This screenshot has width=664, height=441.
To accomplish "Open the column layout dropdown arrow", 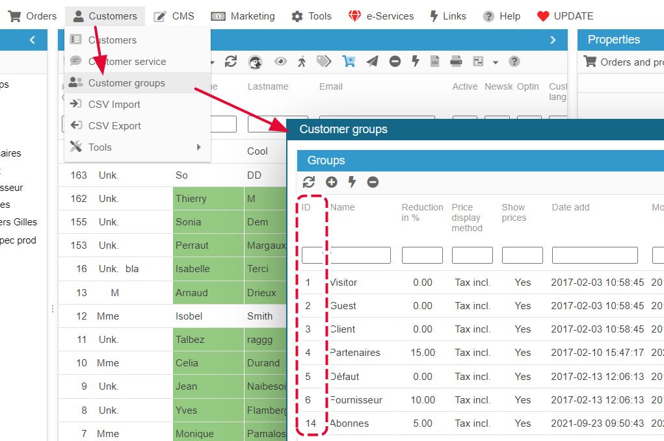I will [x=496, y=62].
